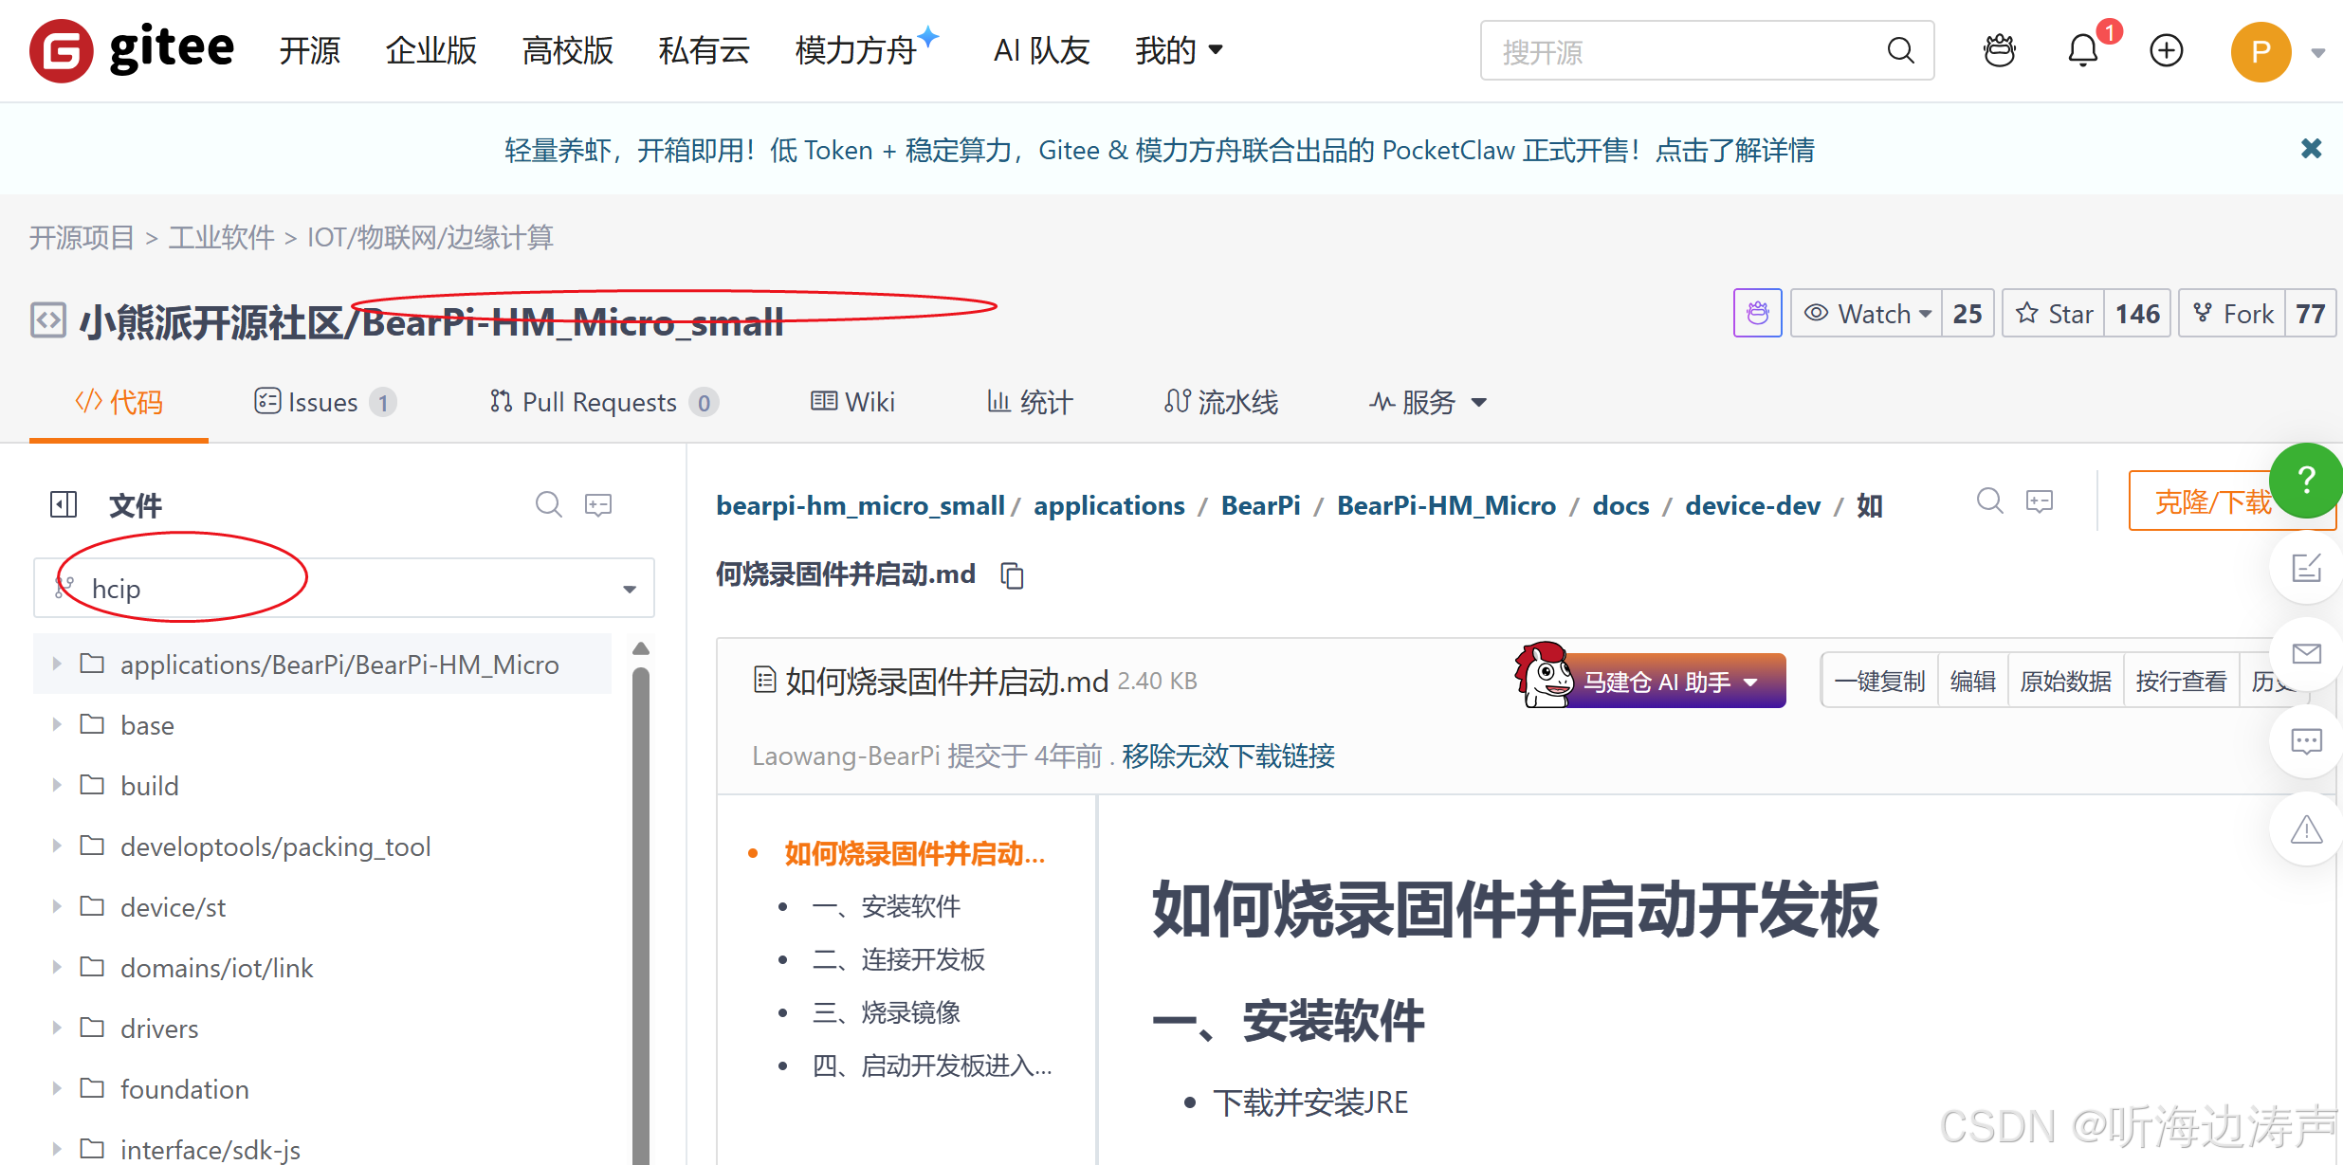Open the AI 队友 nav menu item
The image size is (2343, 1165).
coord(1042,50)
